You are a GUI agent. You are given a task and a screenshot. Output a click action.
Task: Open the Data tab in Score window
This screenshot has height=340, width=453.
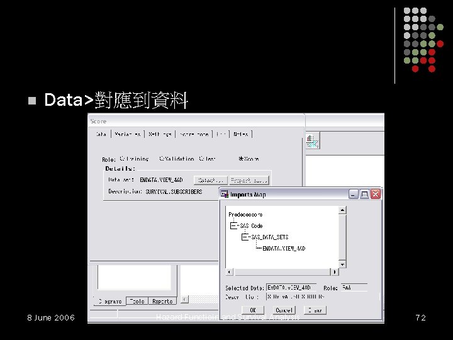point(101,134)
